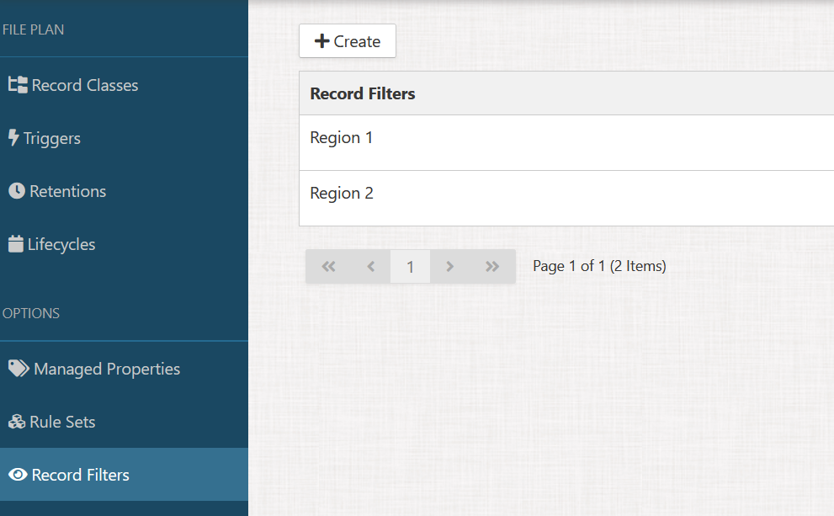Select Managed Properties under Options
Screen dimensions: 834x516
(x=106, y=369)
